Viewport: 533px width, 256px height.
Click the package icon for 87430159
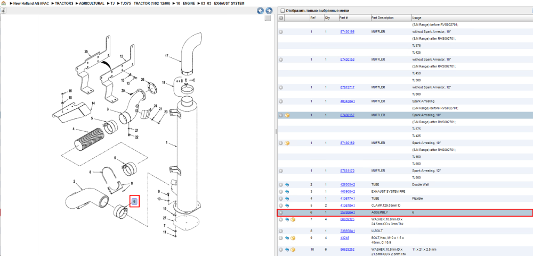click(287, 143)
